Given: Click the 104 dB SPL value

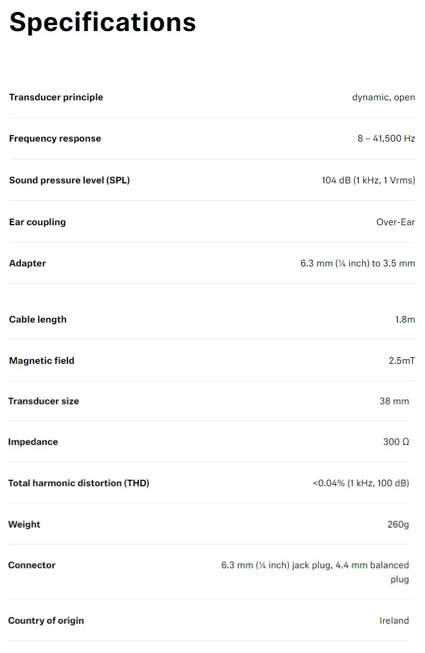Looking at the screenshot, I should click(x=368, y=180).
